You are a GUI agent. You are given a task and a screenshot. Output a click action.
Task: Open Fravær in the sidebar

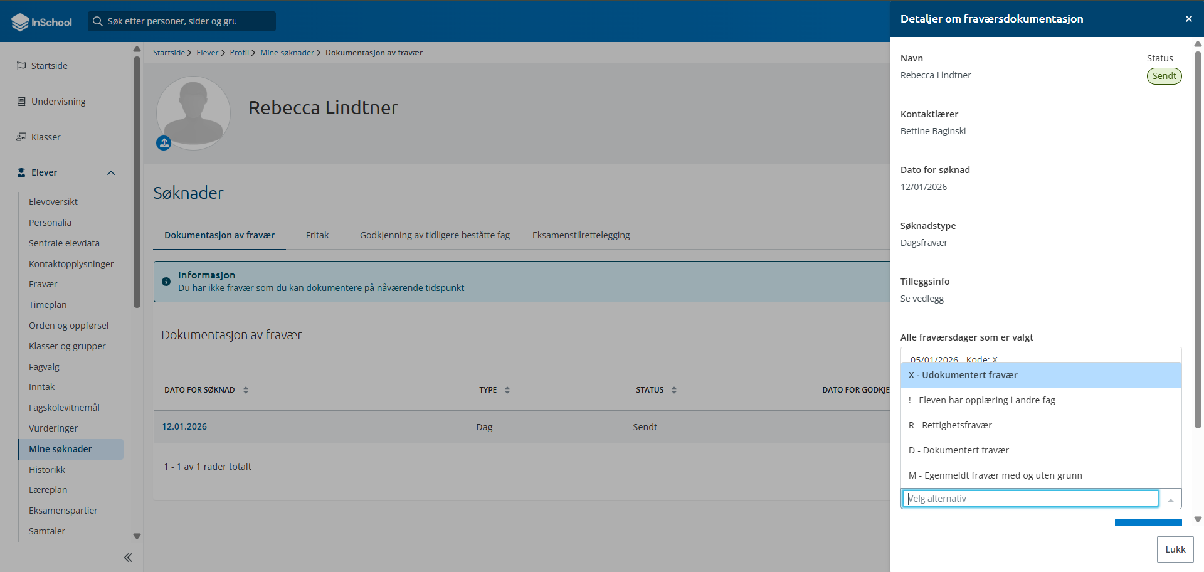[x=43, y=284]
